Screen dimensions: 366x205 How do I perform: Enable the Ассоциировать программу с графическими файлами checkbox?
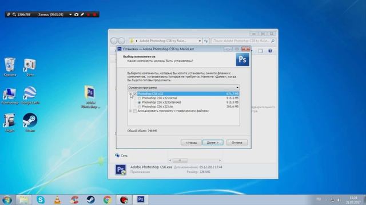pyautogui.click(x=135, y=111)
